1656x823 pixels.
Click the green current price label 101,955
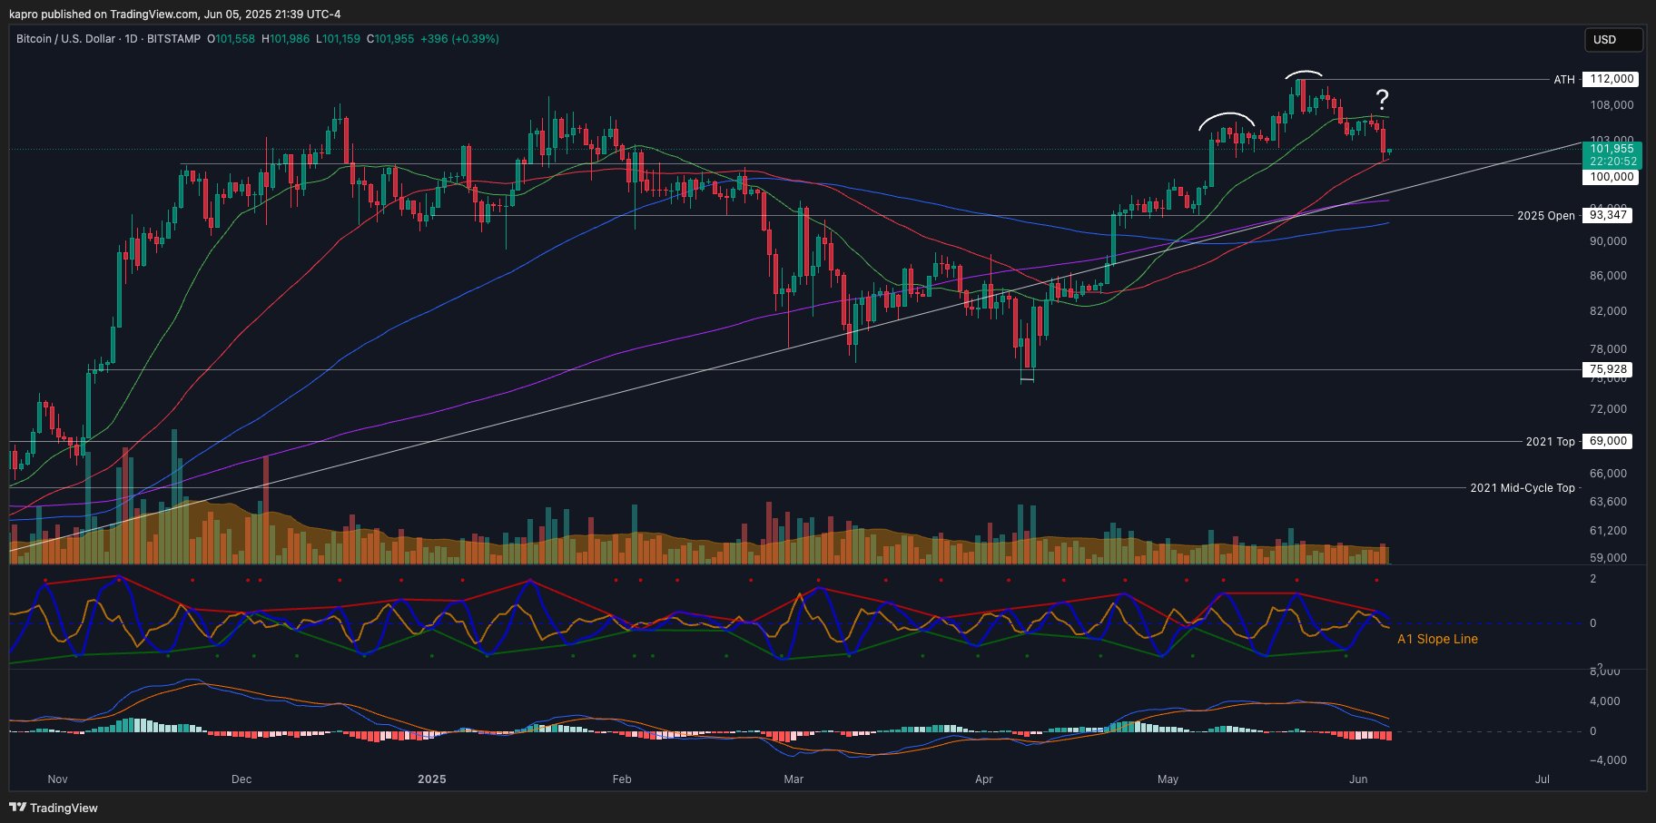[1612, 149]
